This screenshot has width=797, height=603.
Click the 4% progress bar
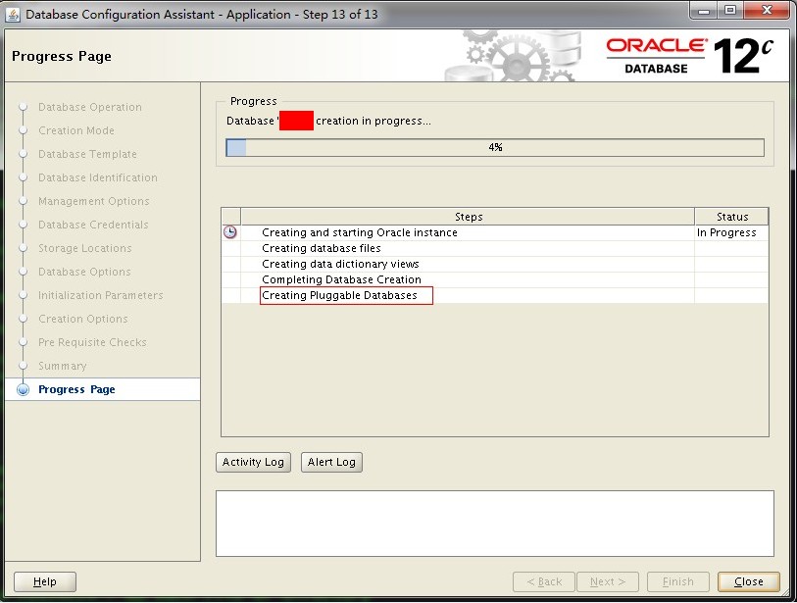tap(495, 147)
